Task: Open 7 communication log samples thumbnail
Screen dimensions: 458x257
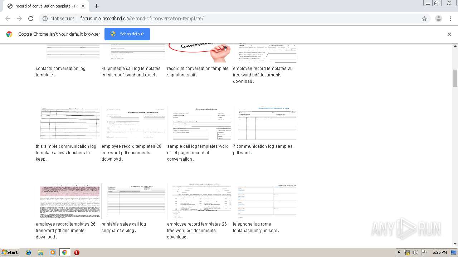Action: [x=265, y=124]
